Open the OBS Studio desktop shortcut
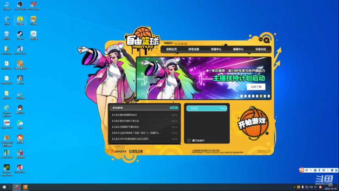Screen dimensions: 339x191 tap(20, 6)
